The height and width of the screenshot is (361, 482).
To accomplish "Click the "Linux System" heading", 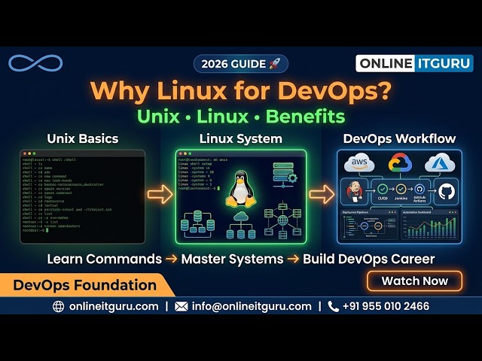I will [241, 138].
